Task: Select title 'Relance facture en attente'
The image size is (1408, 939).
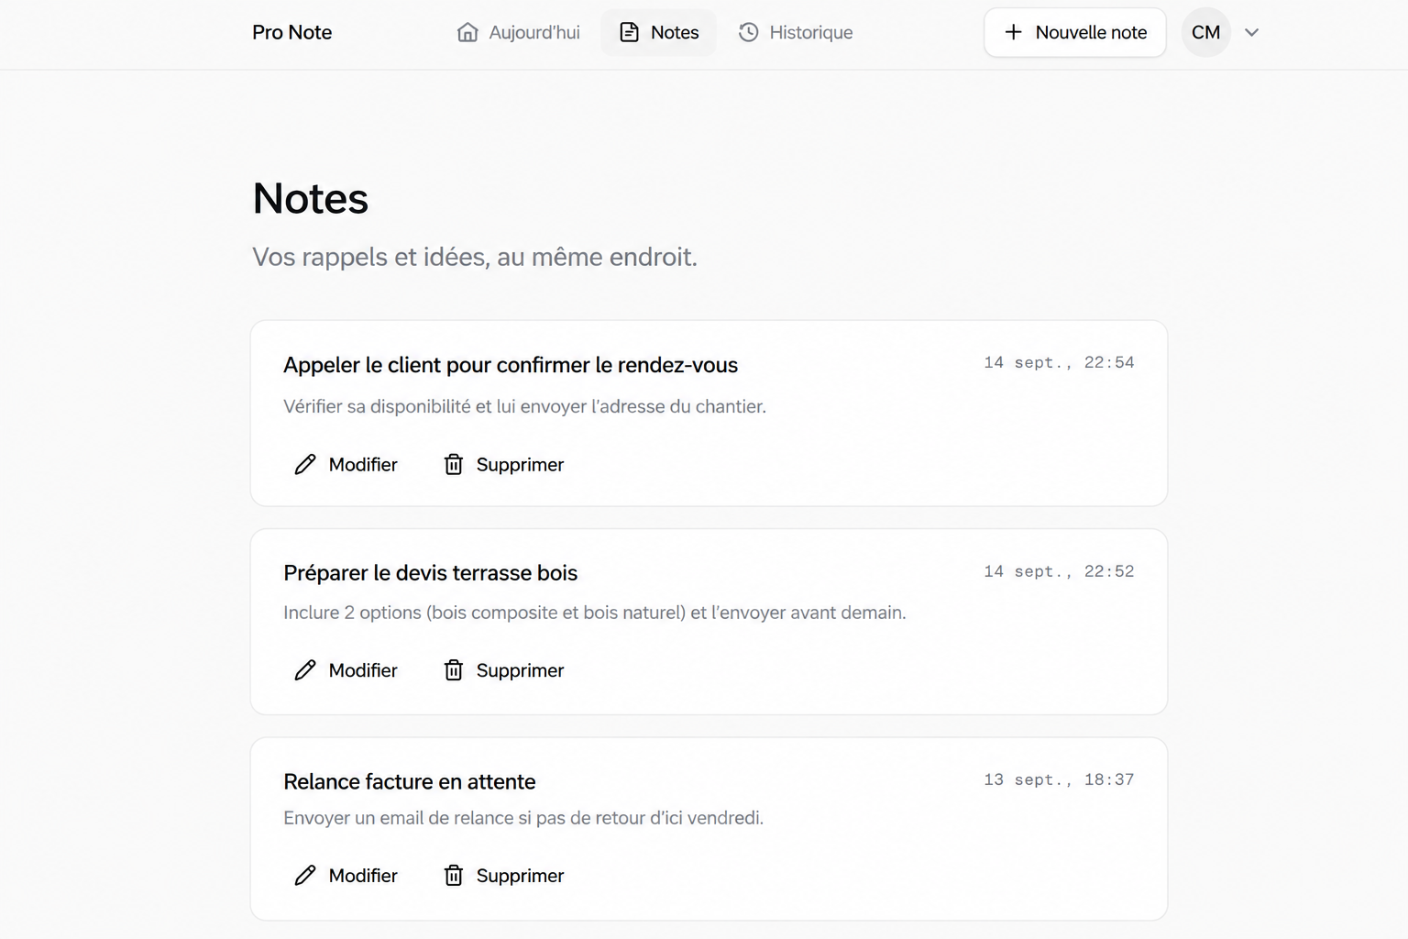Action: [x=410, y=782]
